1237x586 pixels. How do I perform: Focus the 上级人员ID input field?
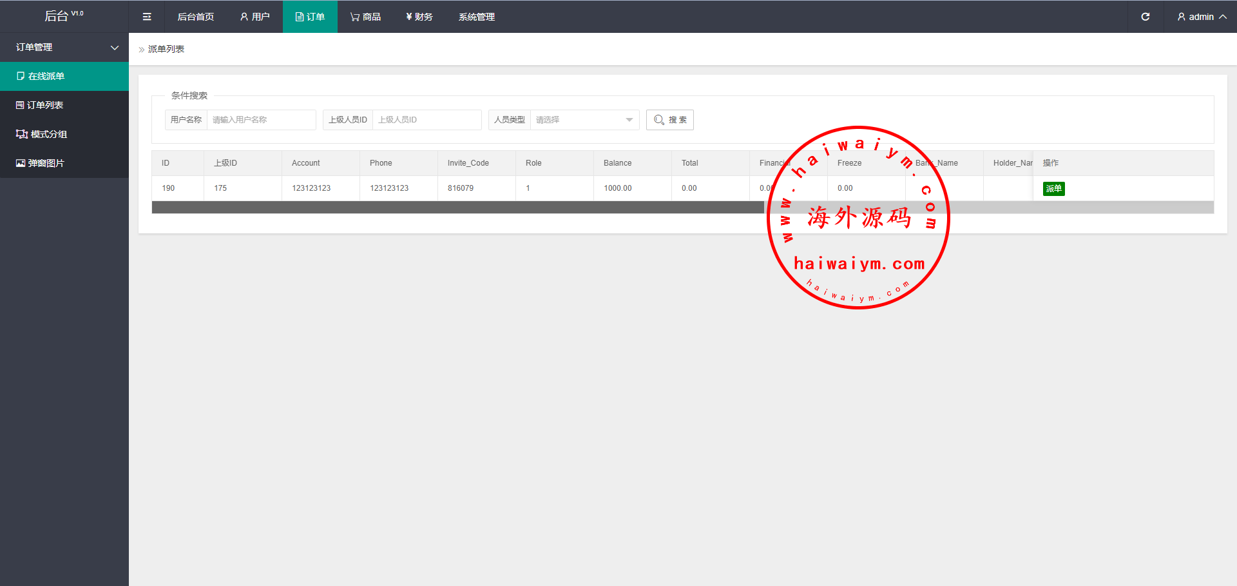427,120
